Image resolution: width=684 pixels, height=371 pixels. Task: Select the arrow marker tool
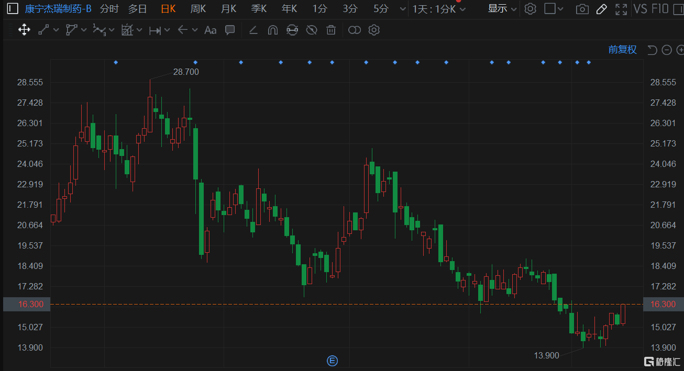[x=182, y=30]
